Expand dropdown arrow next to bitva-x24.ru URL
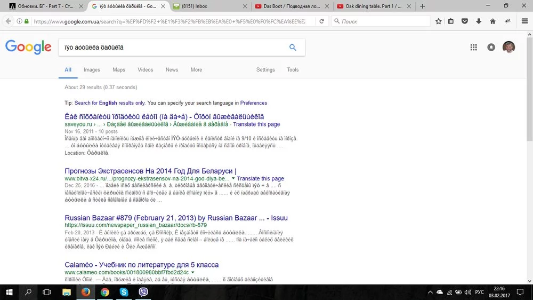The image size is (533, 300). click(x=233, y=178)
